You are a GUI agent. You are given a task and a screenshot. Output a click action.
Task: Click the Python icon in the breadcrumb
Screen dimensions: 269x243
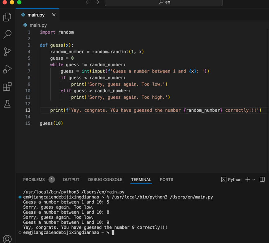pyautogui.click(x=25, y=25)
